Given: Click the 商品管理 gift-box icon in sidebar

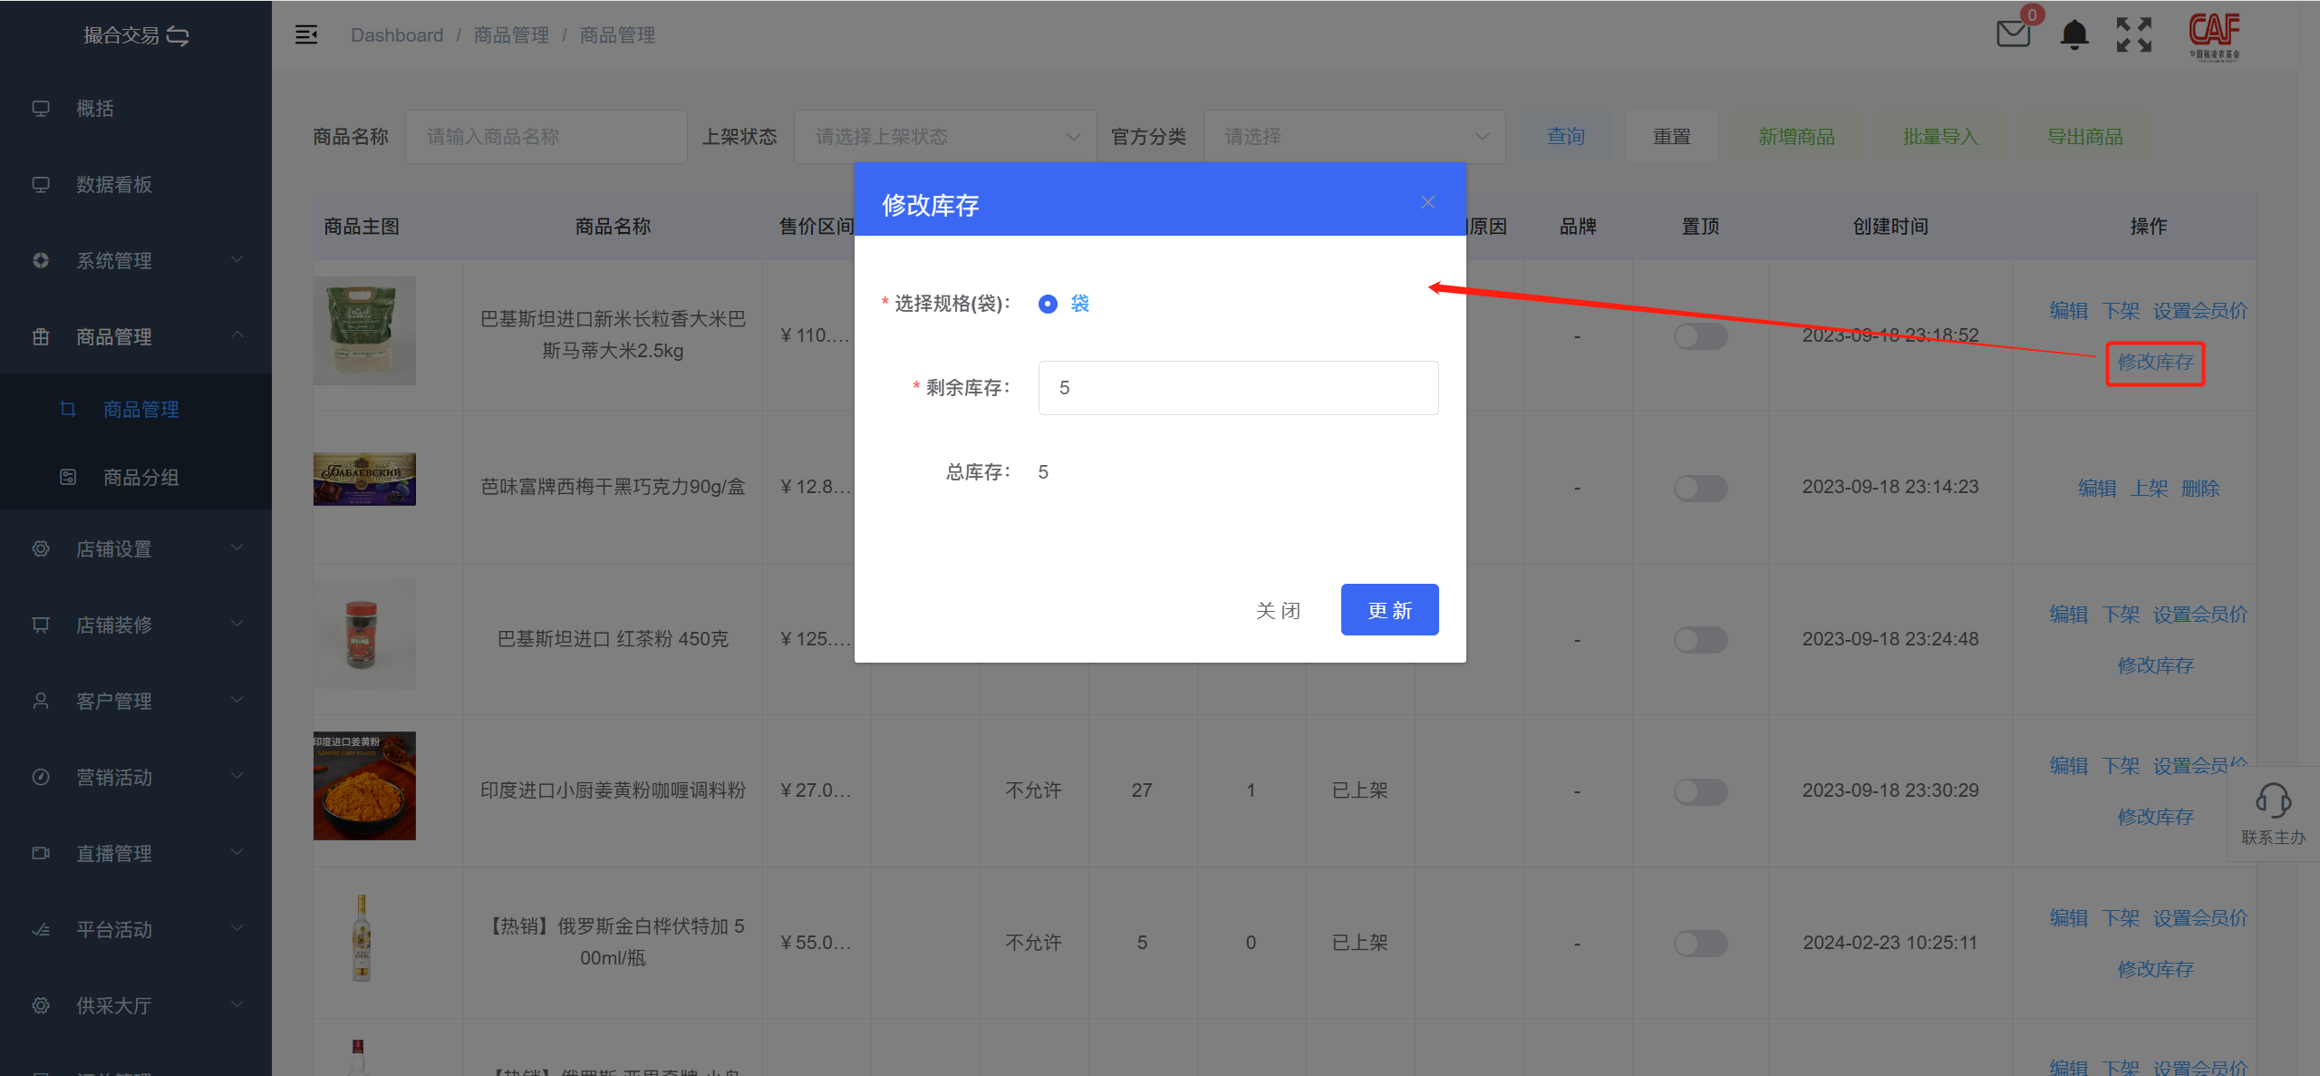Looking at the screenshot, I should point(41,337).
